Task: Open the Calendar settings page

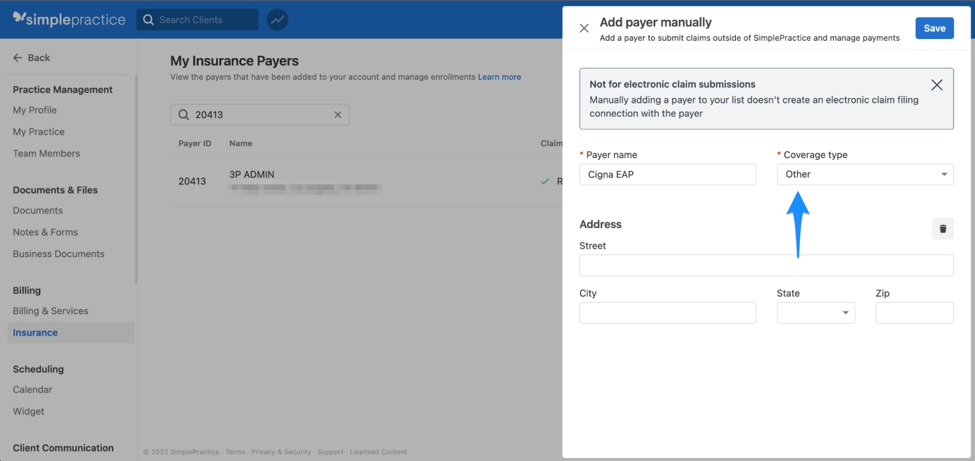Action: click(x=32, y=389)
